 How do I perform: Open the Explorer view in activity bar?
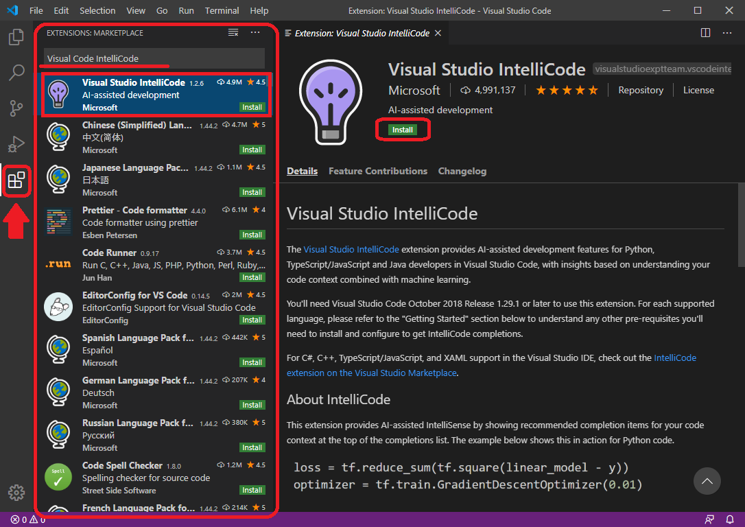[16, 37]
